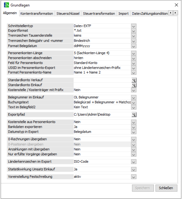Expand Nur erfüllte Vorgänge übergeben dropdown
Viewport: 182px width, 199px height.
[x=134, y=154]
